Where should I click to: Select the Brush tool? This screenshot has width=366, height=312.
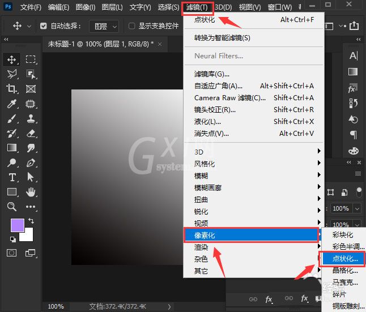(12, 118)
